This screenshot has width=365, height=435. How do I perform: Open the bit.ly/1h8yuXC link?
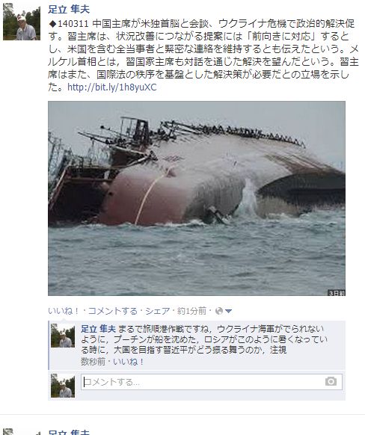(112, 87)
